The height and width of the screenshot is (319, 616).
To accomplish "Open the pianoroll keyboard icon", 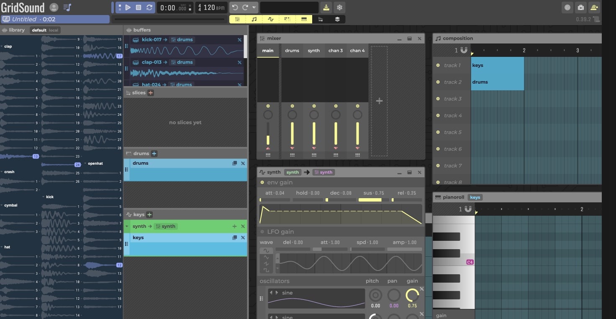I will (x=304, y=19).
